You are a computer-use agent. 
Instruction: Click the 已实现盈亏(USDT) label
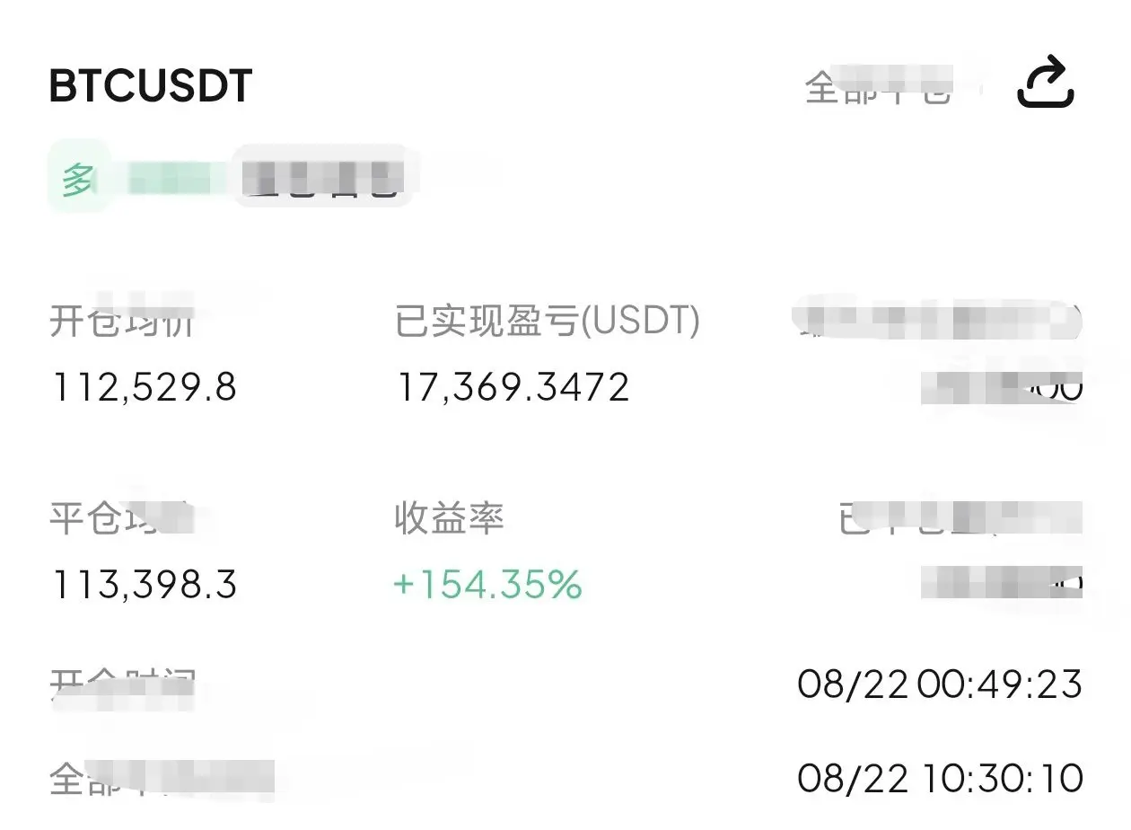[x=548, y=321]
